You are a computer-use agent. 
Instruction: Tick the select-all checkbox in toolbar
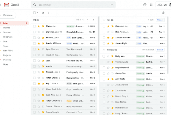[x=34, y=13]
